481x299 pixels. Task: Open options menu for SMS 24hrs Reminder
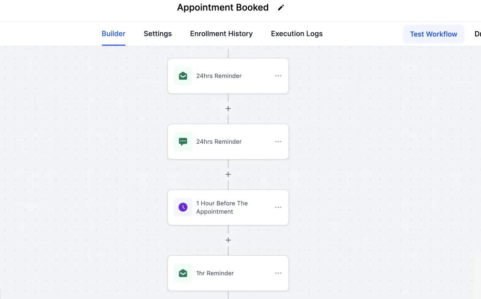coord(278,142)
